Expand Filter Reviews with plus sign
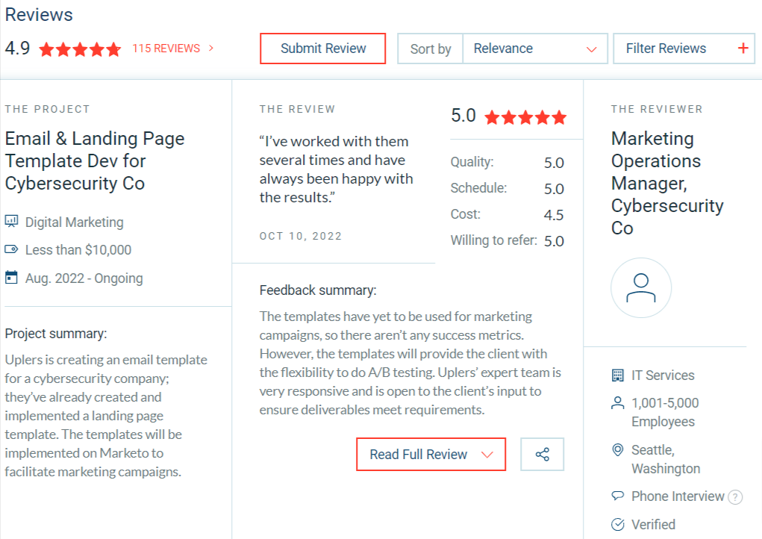762x539 pixels. (684, 49)
